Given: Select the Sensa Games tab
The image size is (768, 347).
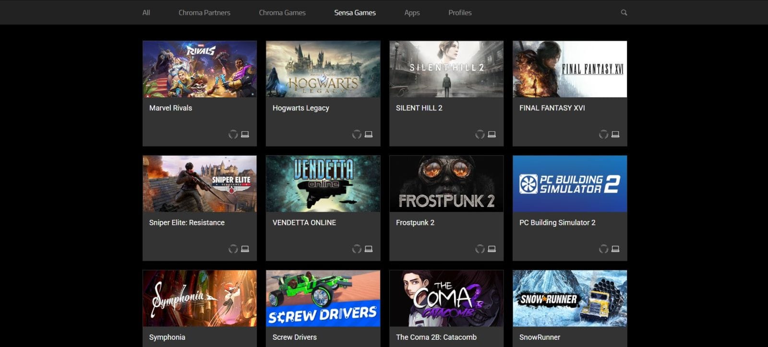Looking at the screenshot, I should tap(355, 12).
